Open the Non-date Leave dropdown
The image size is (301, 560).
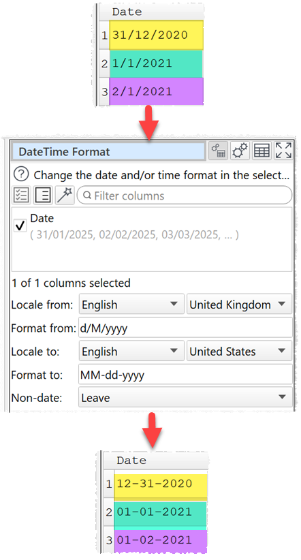tap(185, 397)
